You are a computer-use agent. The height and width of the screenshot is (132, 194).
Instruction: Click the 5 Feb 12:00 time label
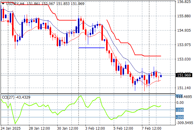coord(123,128)
